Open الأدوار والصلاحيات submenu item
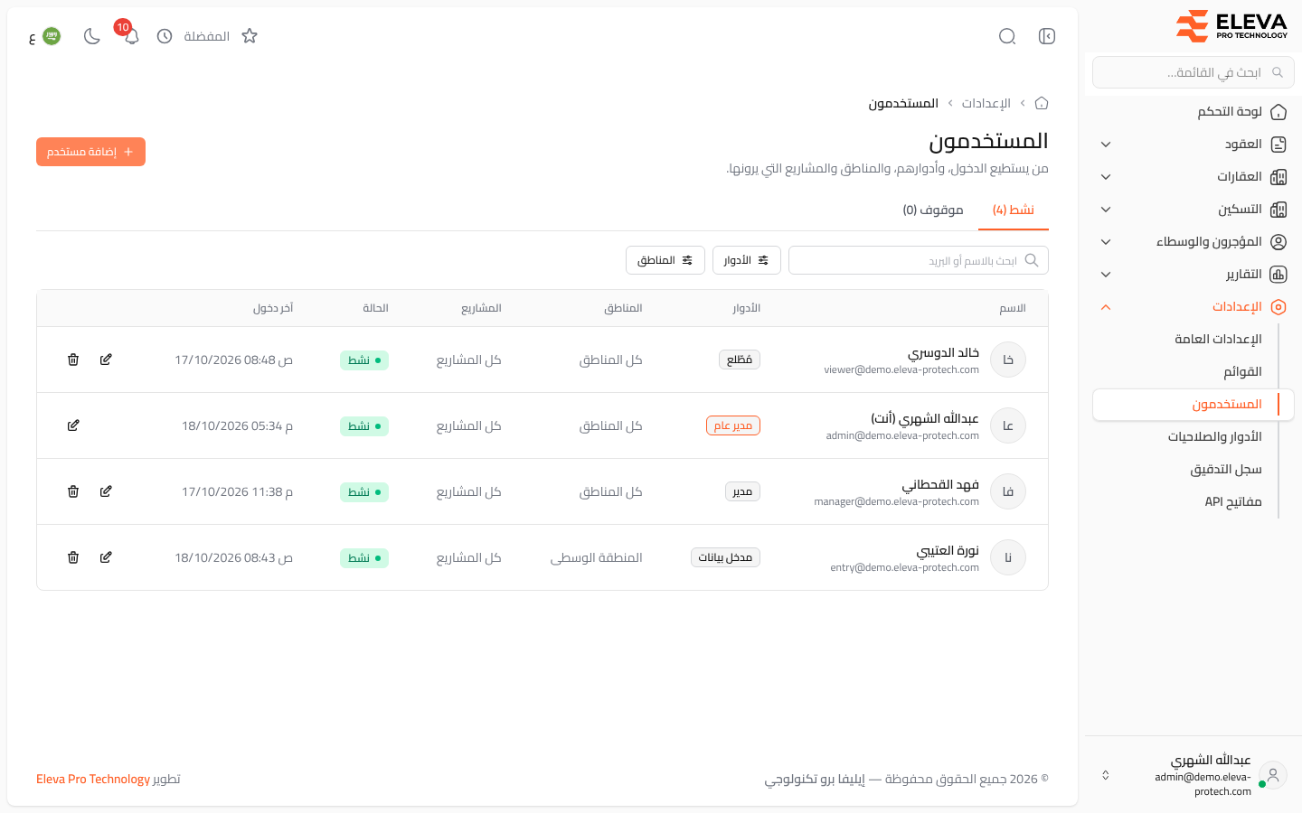 tap(1214, 437)
